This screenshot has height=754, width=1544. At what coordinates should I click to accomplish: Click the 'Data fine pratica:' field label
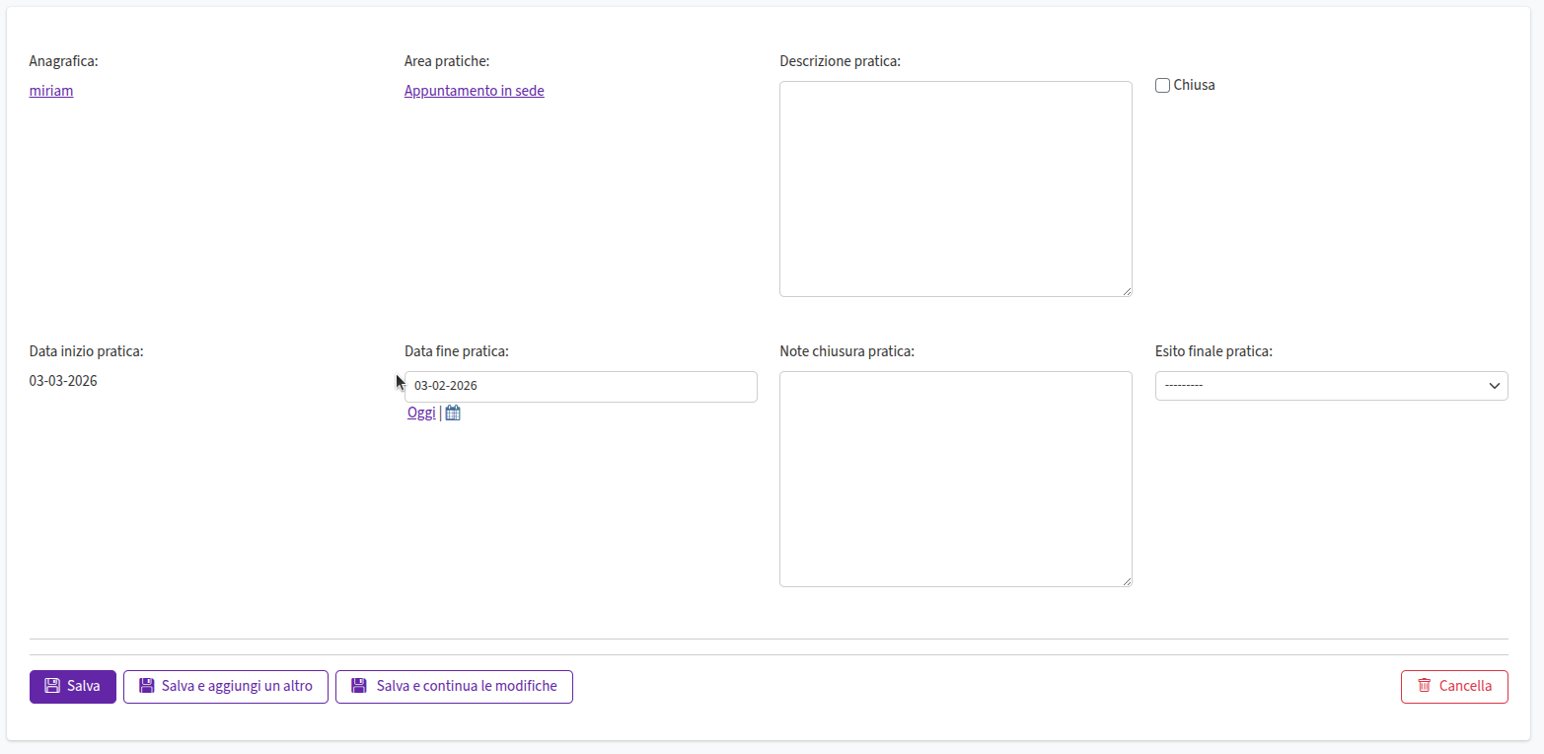click(456, 351)
